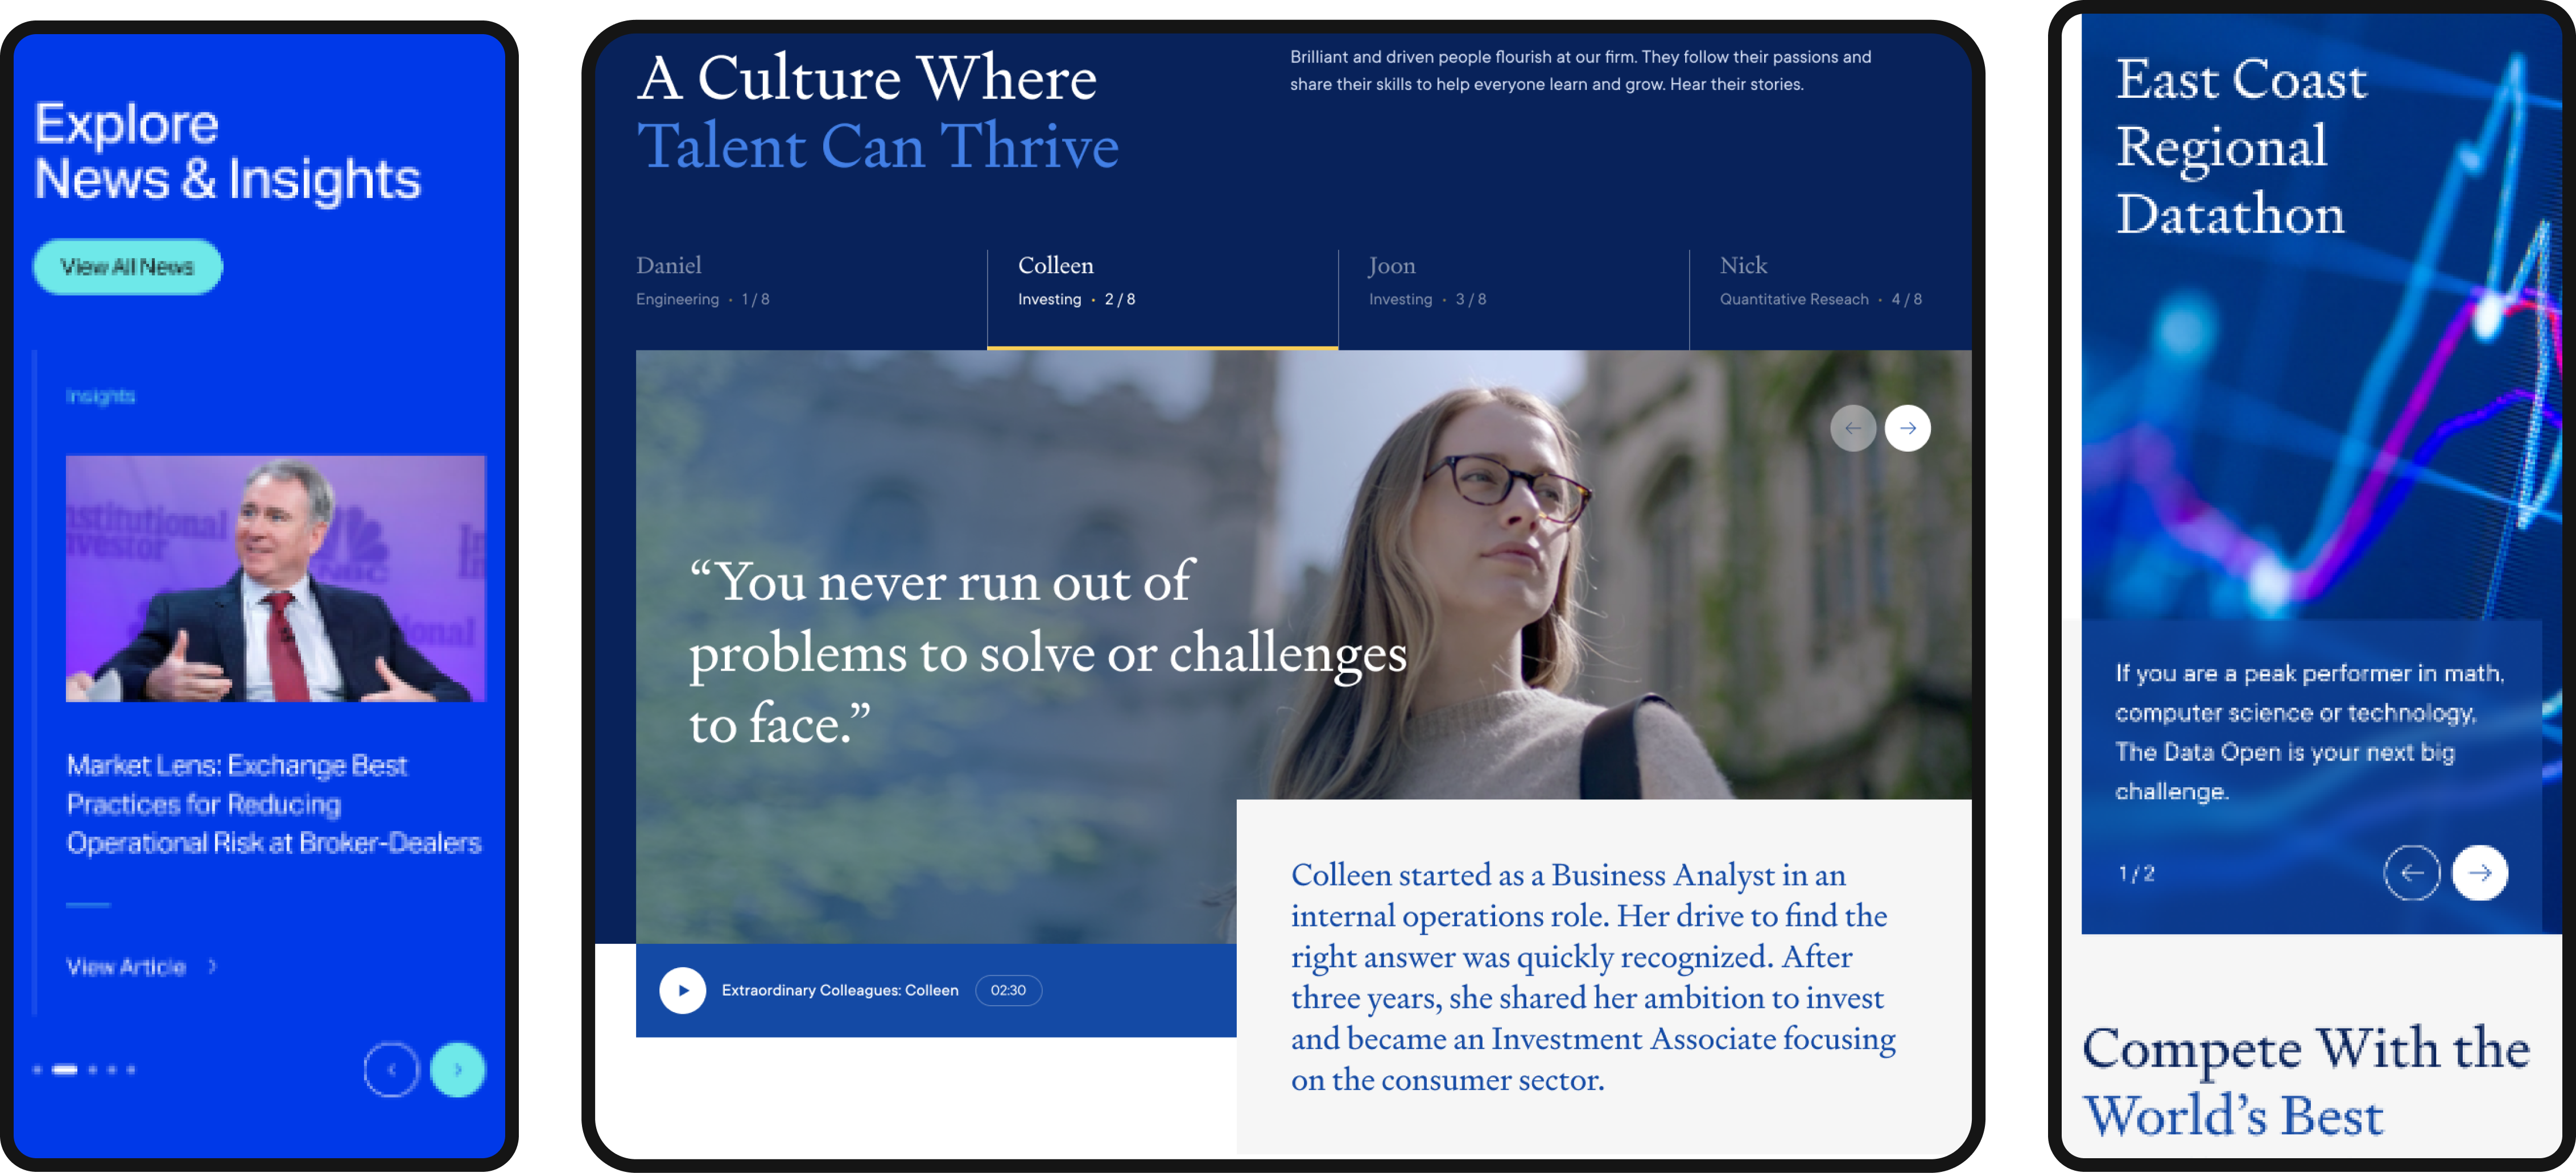Viewport: 2576px width, 1173px height.
Task: Click the 1 / 2 slide counter
Action: pos(2137,873)
